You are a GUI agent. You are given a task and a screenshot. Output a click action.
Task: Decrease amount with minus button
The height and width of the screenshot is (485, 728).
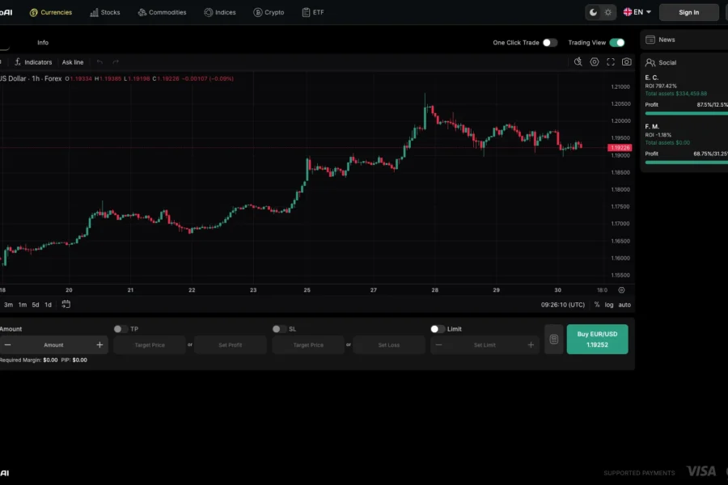tap(7, 345)
